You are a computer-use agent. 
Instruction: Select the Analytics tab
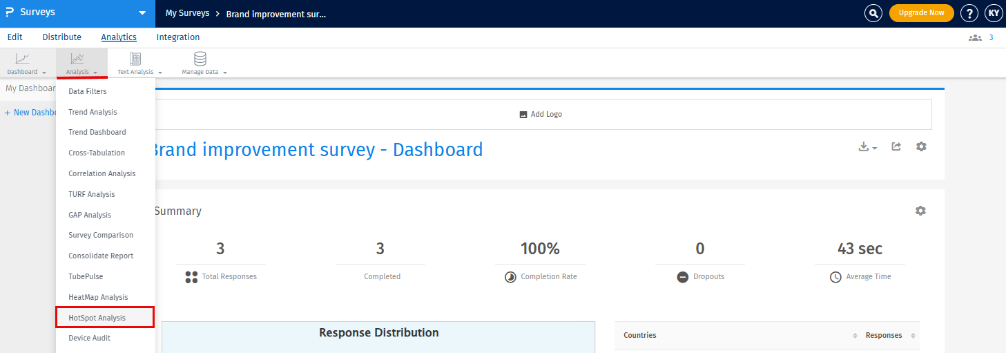tap(119, 37)
